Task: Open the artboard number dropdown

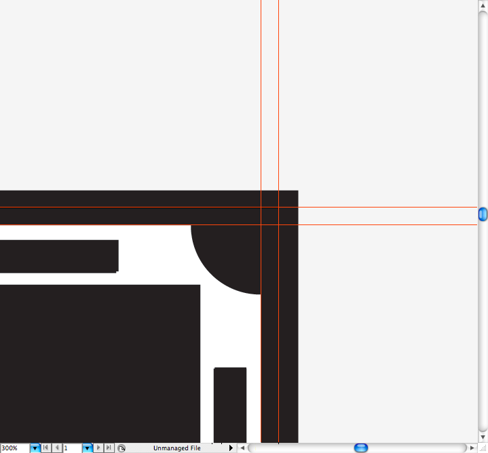Action: click(87, 448)
